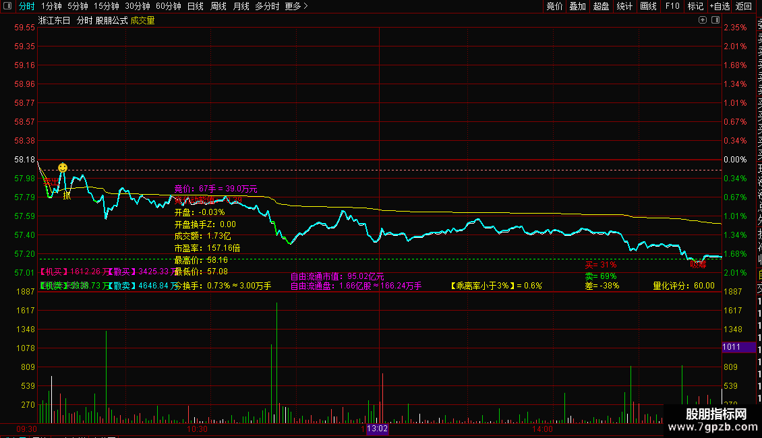Click the smiley face signal marker
This screenshot has width=762, height=438.
click(63, 168)
